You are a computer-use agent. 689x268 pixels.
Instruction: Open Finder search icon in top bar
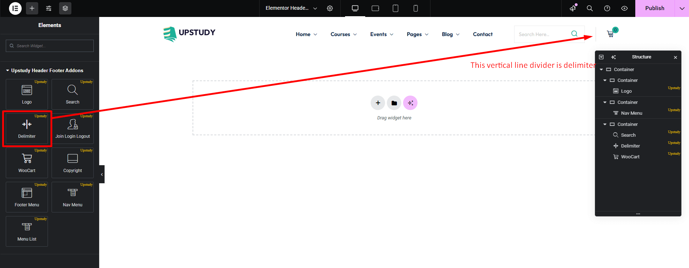tap(590, 8)
